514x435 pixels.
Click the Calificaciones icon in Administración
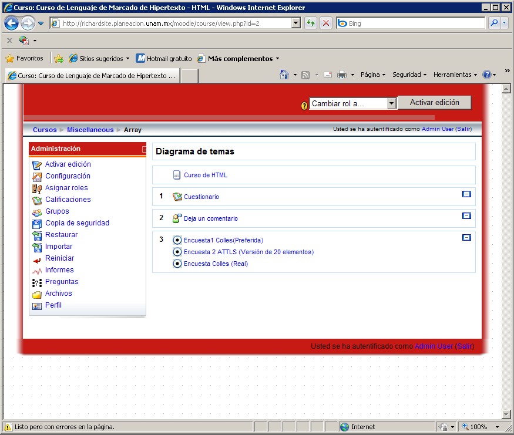click(x=37, y=200)
